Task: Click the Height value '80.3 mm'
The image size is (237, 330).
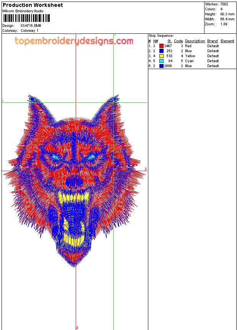Action: pos(227,14)
